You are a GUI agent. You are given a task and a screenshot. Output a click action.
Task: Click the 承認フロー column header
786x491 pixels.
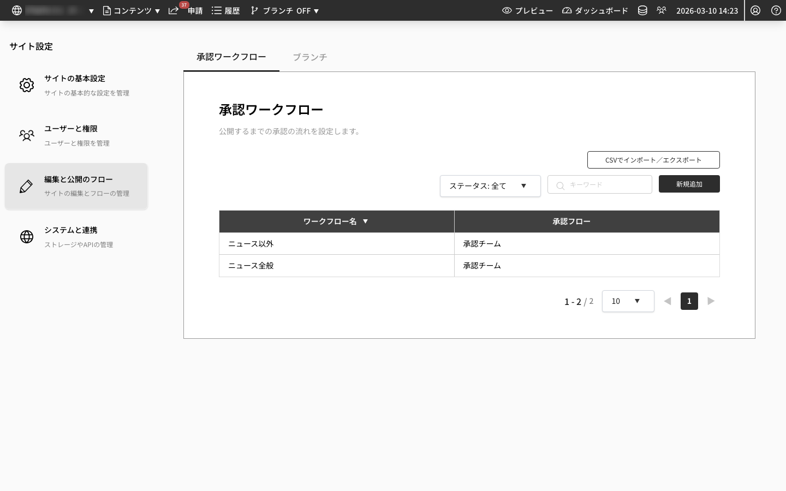tap(587, 221)
